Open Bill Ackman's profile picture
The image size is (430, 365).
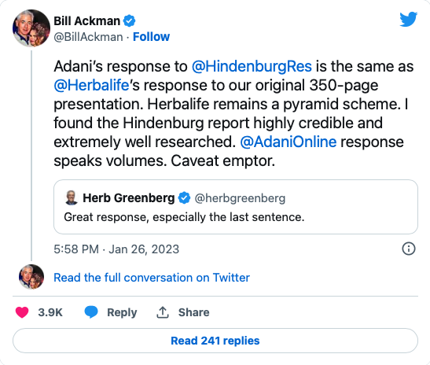31,28
